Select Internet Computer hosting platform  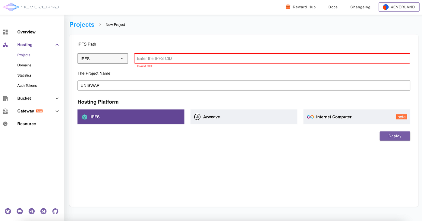pos(357,117)
